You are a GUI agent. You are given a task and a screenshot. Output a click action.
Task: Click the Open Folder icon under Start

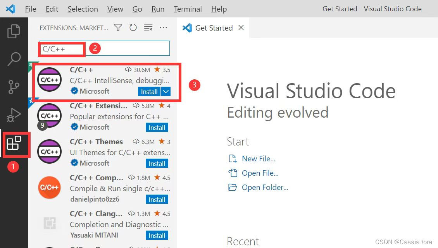click(x=233, y=187)
